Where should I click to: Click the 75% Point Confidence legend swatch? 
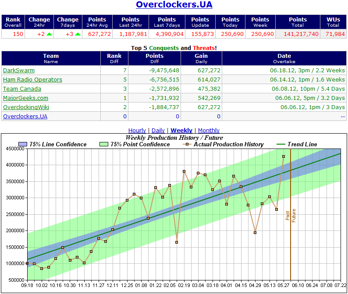[103, 144]
